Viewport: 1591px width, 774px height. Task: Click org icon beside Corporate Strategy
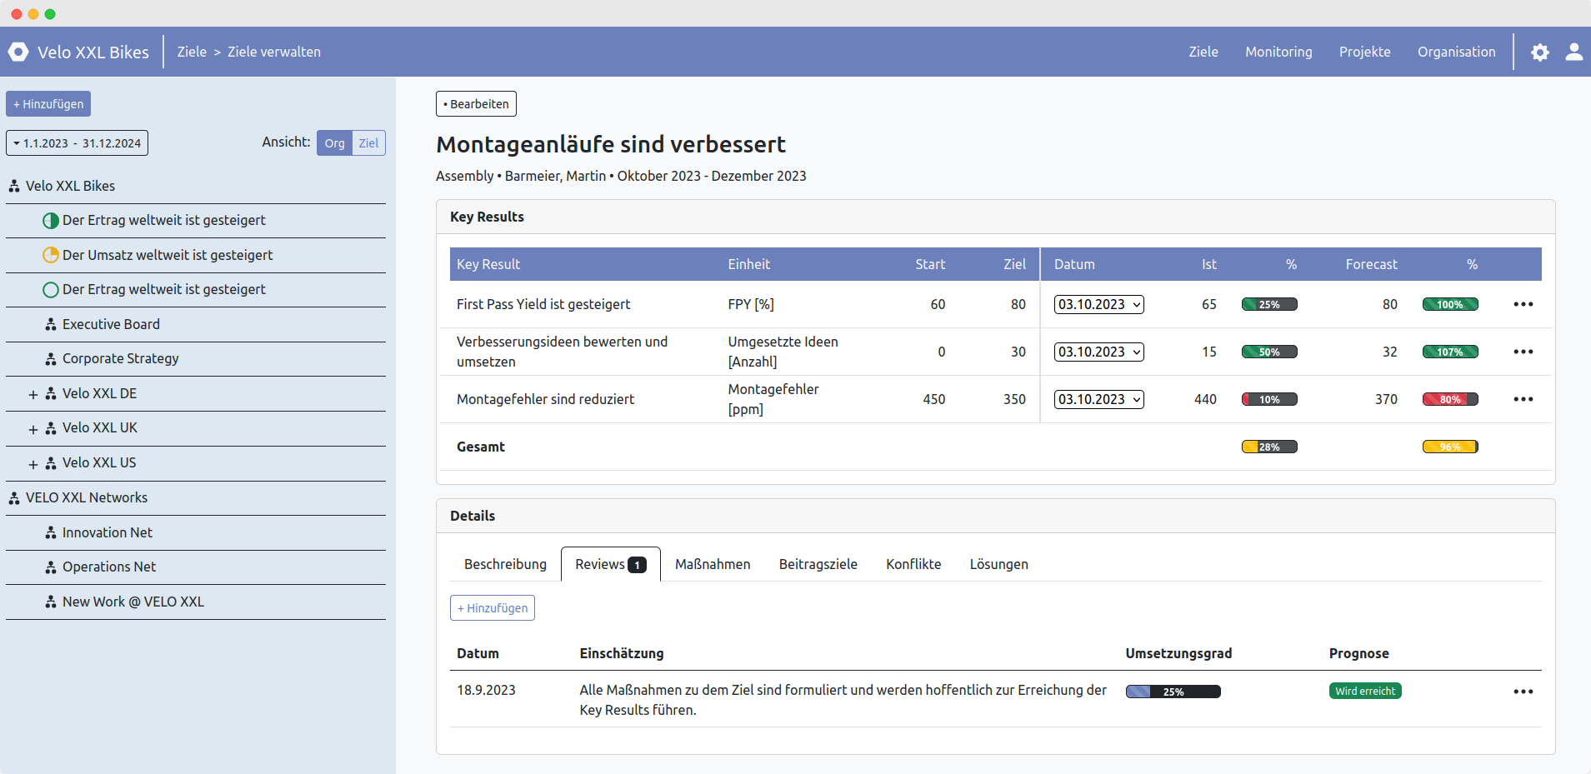coord(51,359)
